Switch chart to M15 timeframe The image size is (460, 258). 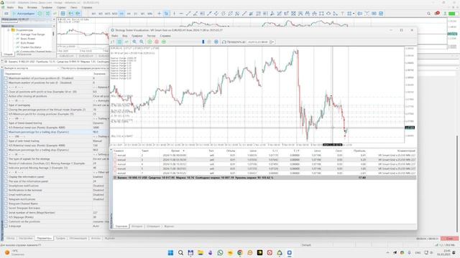pos(107,14)
